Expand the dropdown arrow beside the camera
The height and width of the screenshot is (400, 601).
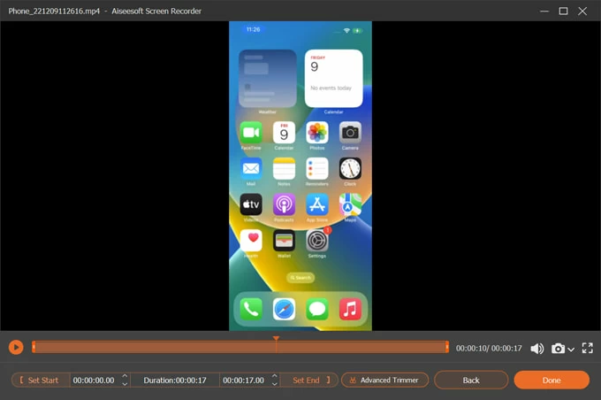571,350
